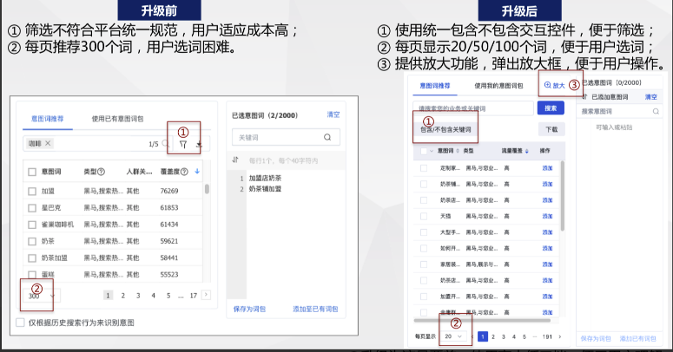Image resolution: width=673 pixels, height=352 pixels.
Task: Focus the 搜索意图词 input field
Action: click(619, 111)
